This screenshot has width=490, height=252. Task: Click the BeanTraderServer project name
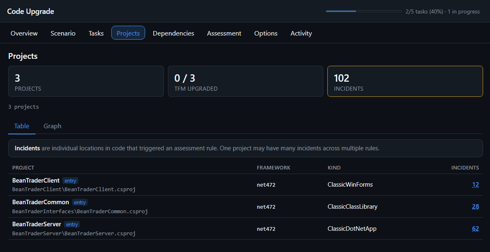37,224
